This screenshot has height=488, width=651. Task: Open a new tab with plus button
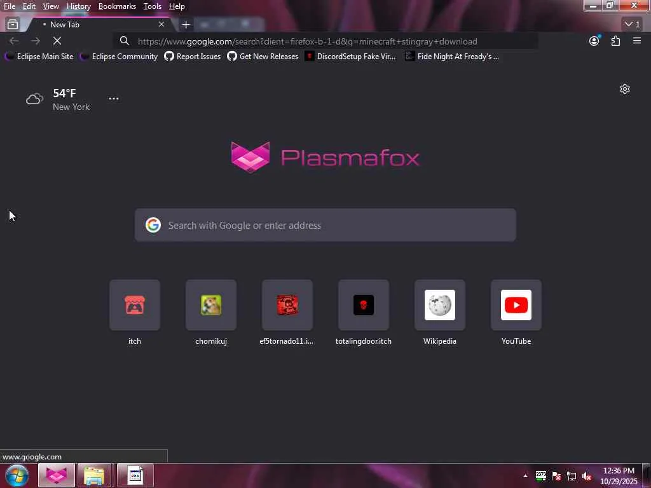[186, 25]
